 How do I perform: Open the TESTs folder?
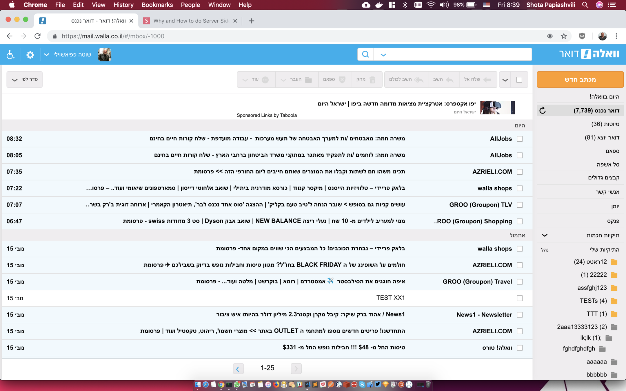click(593, 301)
